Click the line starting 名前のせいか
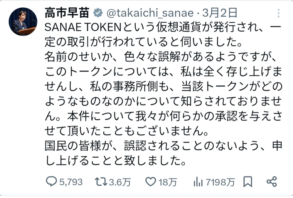 click(x=161, y=57)
